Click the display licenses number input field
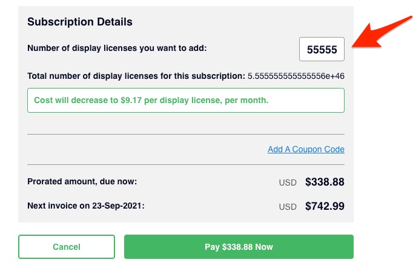Viewport: 413px width, 268px height. (322, 49)
